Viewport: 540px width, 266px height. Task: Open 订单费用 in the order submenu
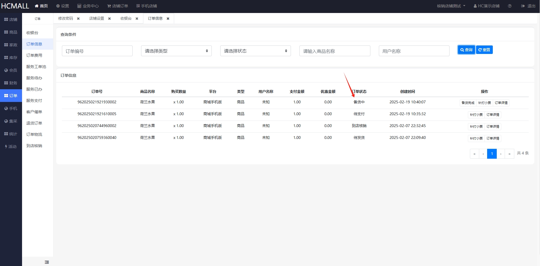(38, 55)
